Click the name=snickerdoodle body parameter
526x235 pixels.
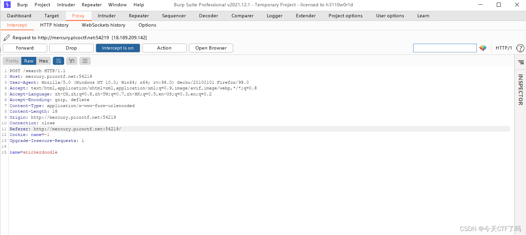(34, 152)
